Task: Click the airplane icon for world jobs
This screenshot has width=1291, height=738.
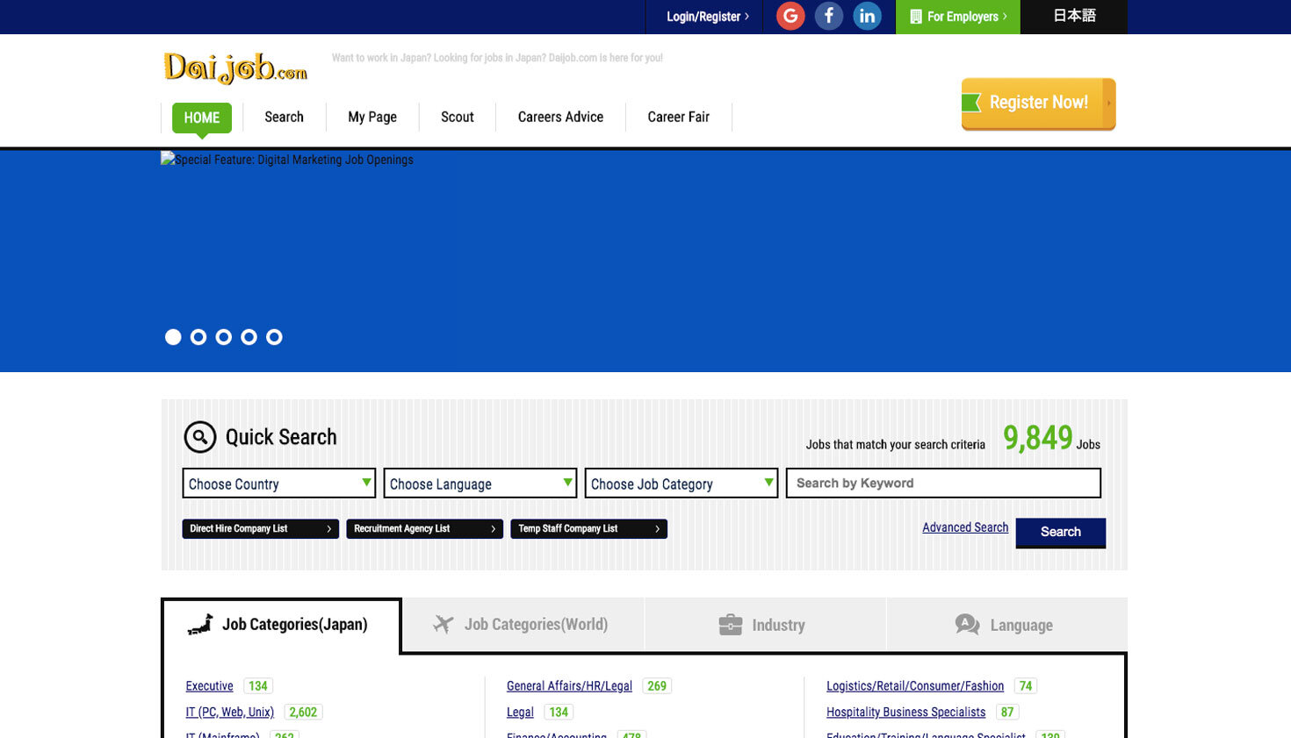Action: 444,624
